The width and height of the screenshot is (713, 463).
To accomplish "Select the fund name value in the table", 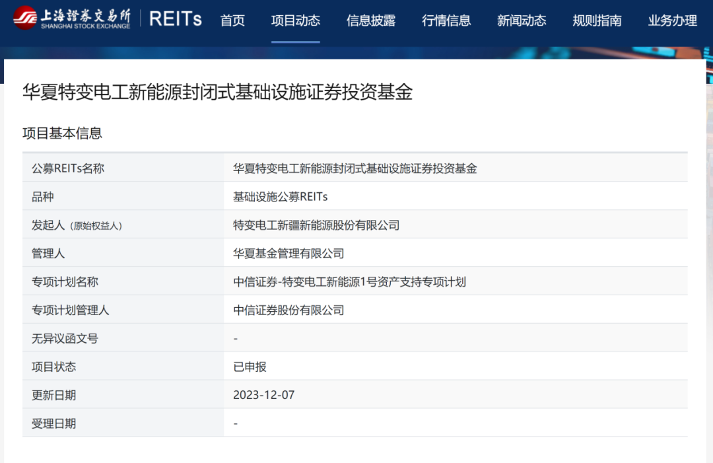I will pos(355,168).
